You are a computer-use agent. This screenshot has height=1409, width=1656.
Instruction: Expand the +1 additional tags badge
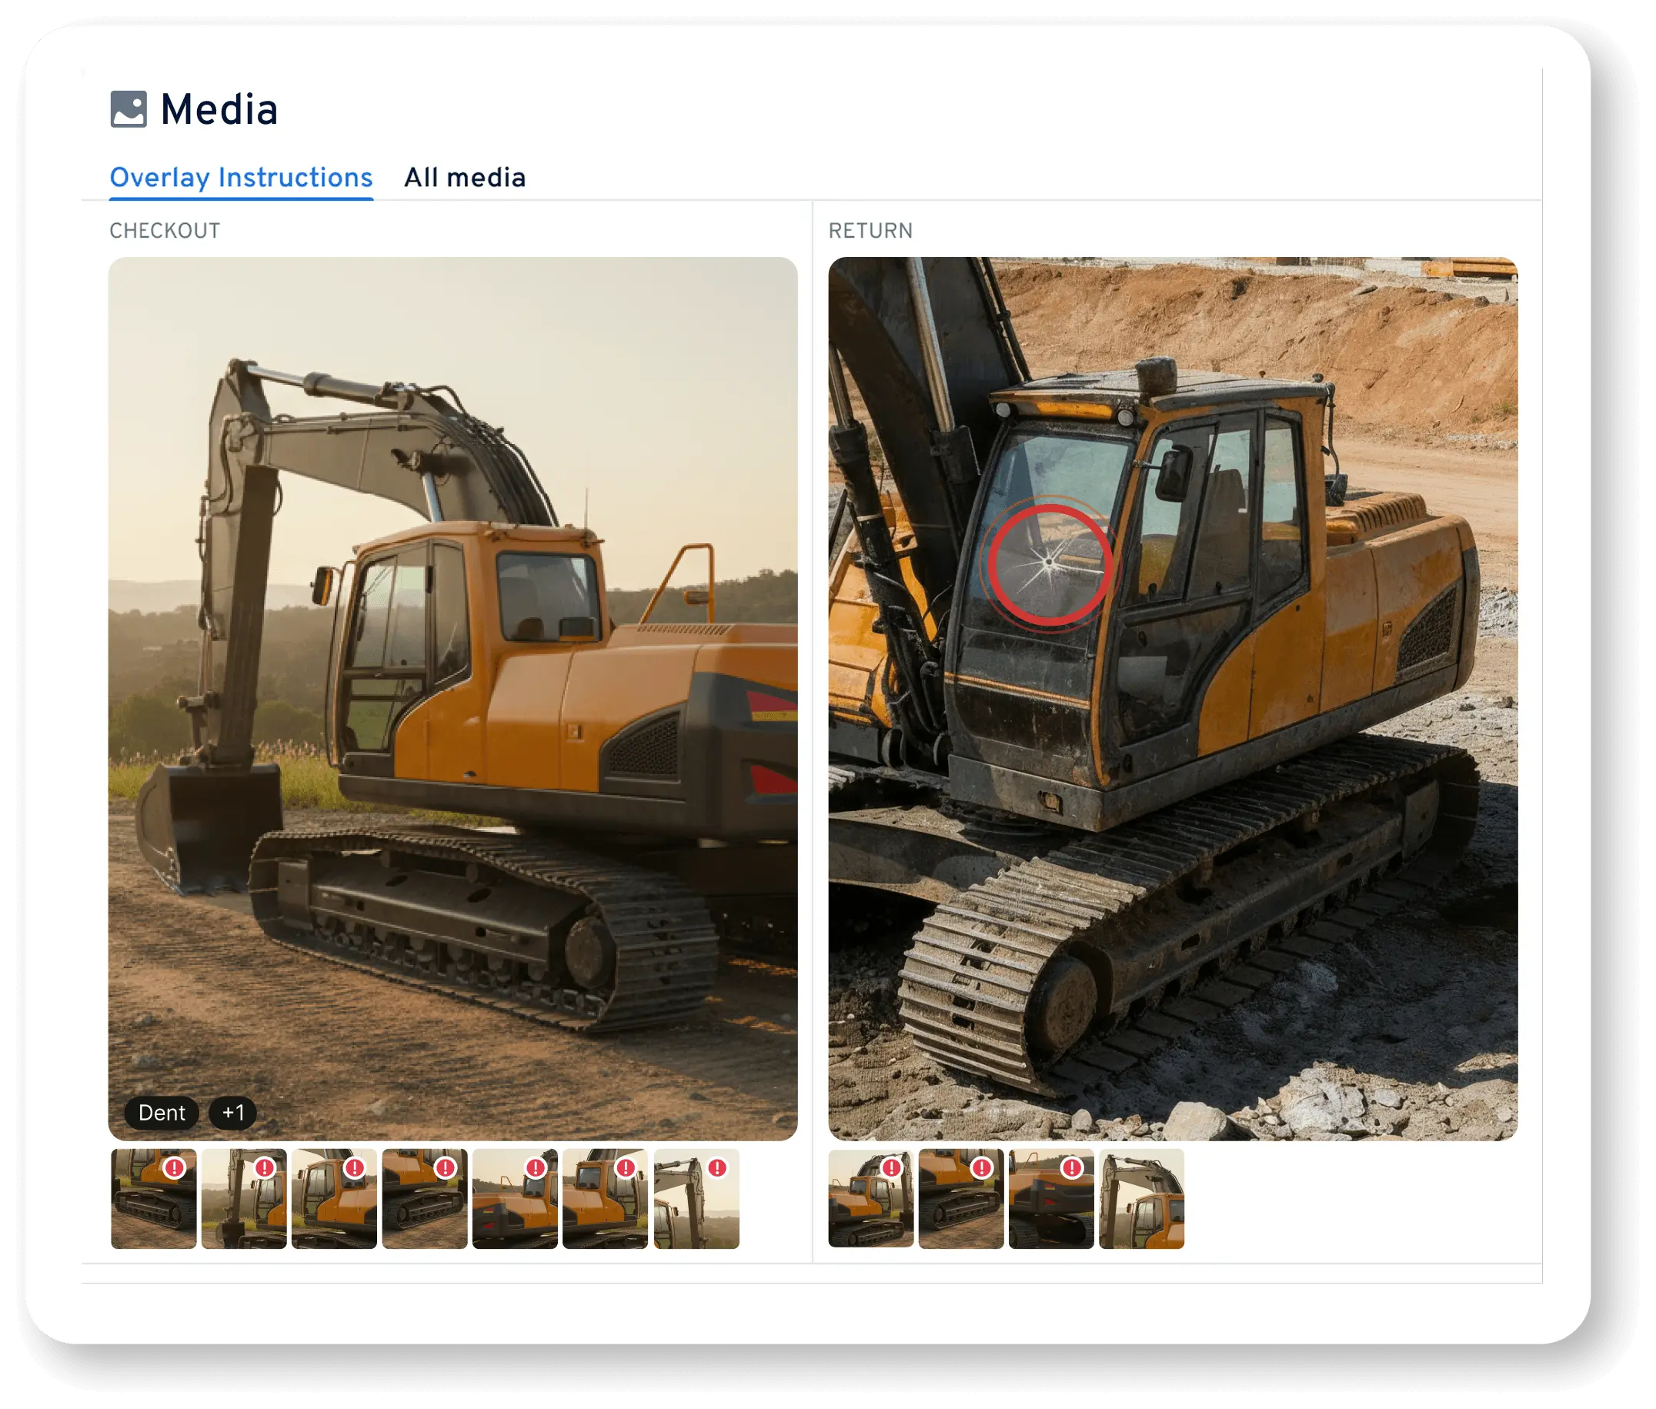pyautogui.click(x=232, y=1112)
